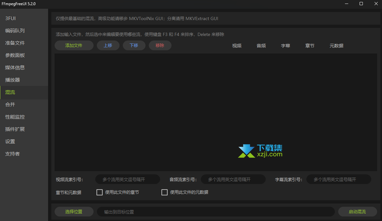Click the 添加文件 button
The height and width of the screenshot is (221, 382).
coord(74,45)
